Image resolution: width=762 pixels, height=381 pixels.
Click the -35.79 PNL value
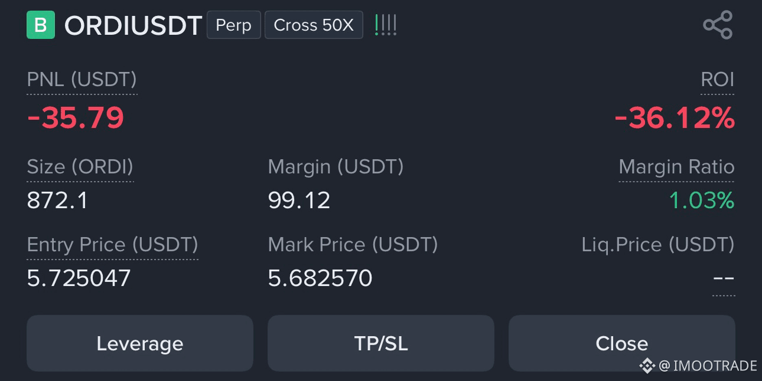pos(76,118)
